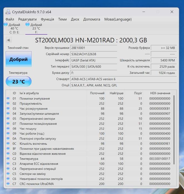The image size is (184, 194).
Task: Click the 23 °C temperature button
Action: coord(19,81)
